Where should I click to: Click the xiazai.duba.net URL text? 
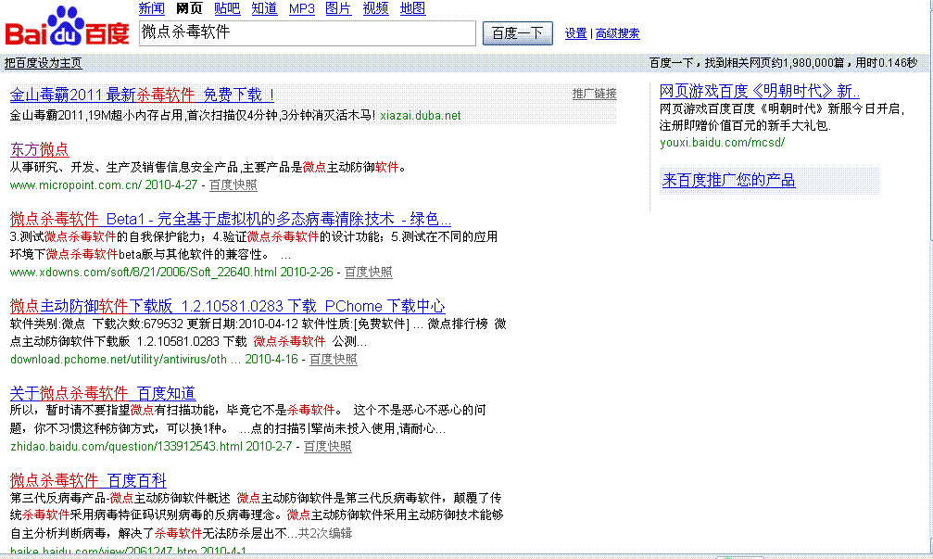[x=421, y=116]
